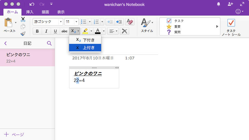Redo the last action
The image size is (249, 140).
click(x=42, y=4)
